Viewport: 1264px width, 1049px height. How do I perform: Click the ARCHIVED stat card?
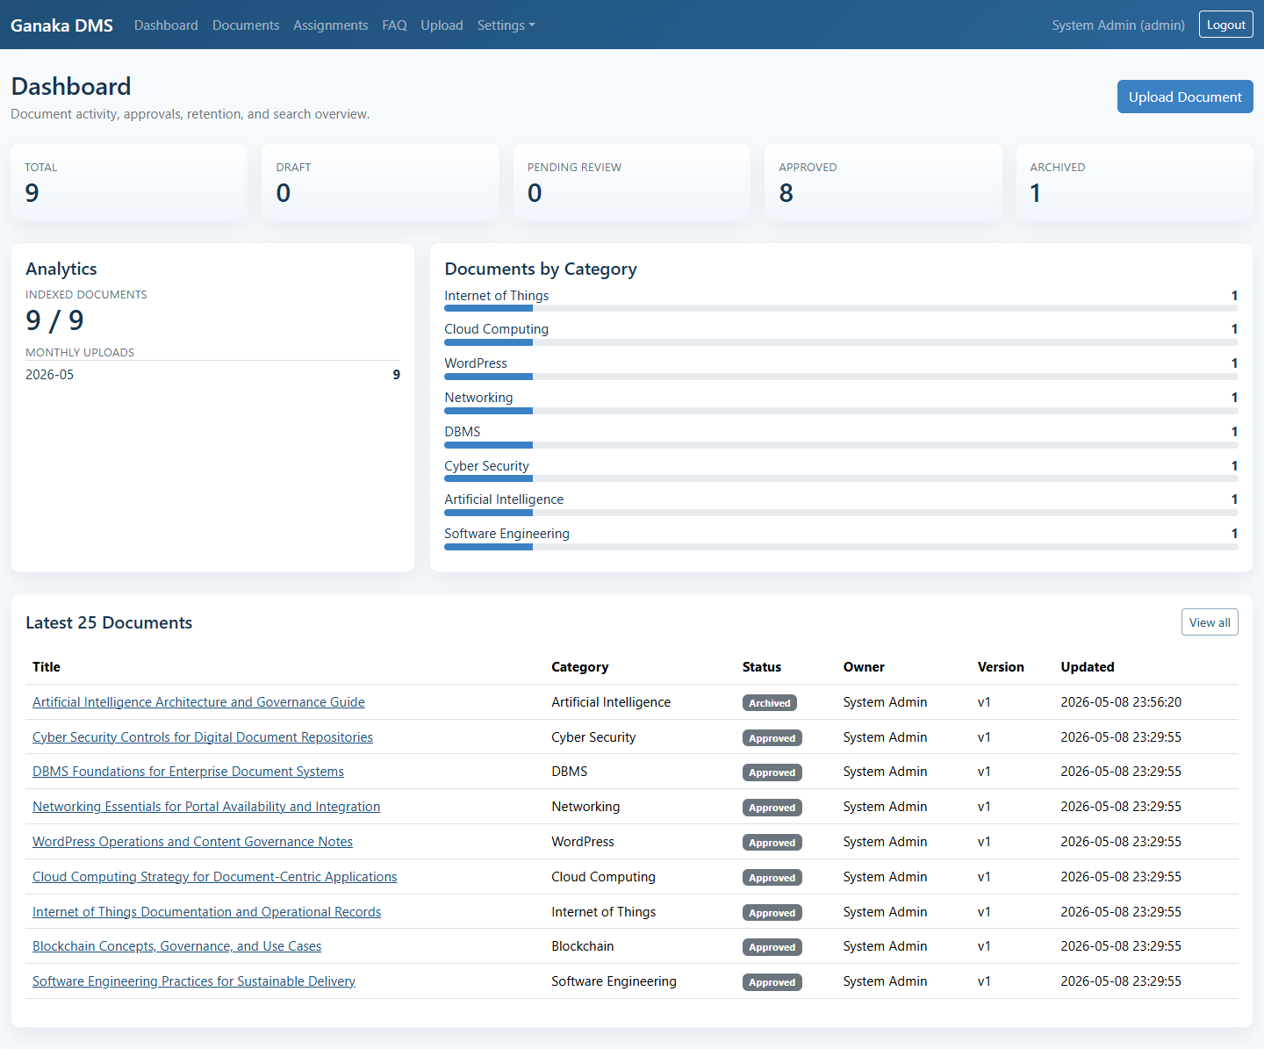click(1135, 183)
